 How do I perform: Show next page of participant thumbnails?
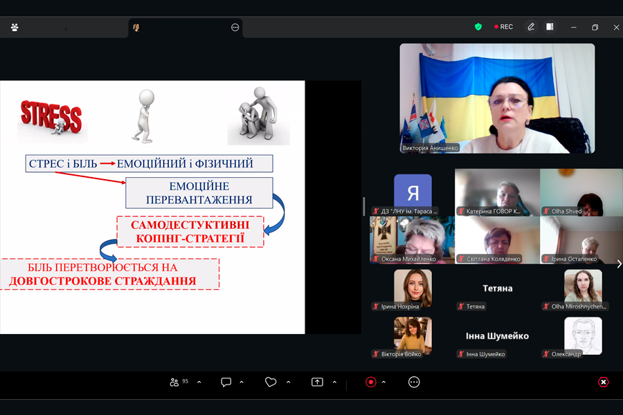(618, 264)
